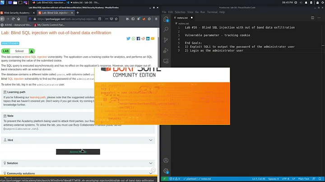Open file manager from top panel

[15, 3]
